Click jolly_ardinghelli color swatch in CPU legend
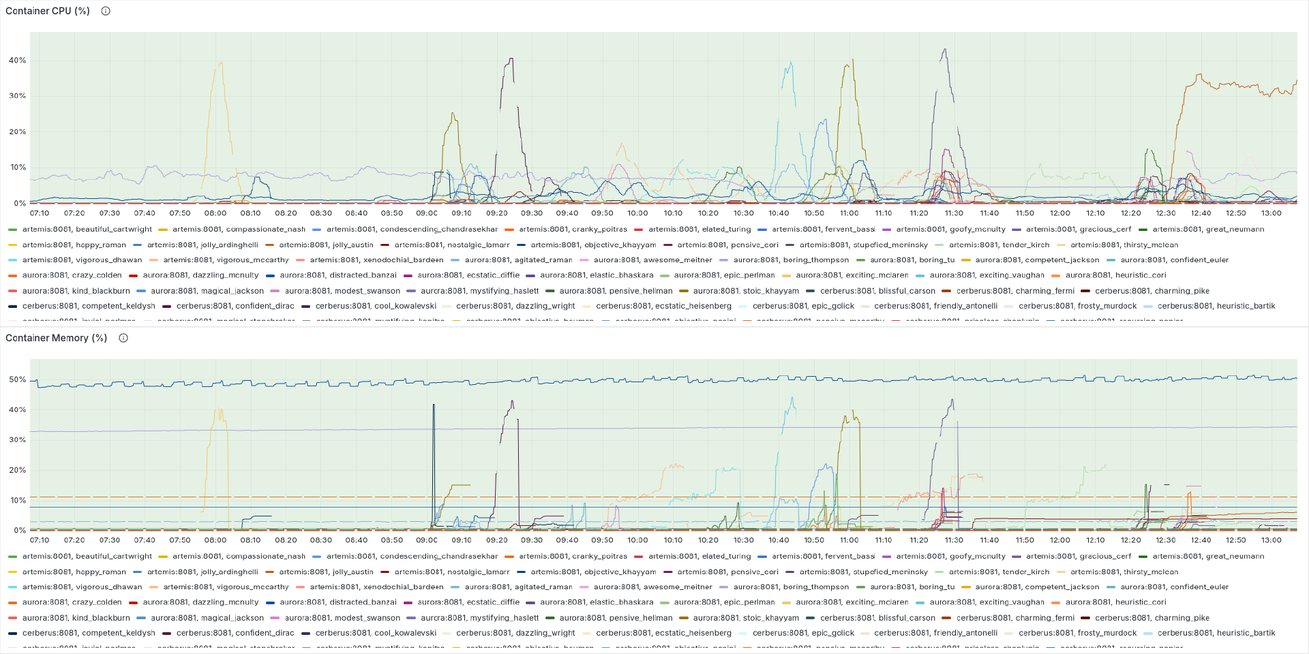Image resolution: width=1309 pixels, height=654 pixels. 138,245
